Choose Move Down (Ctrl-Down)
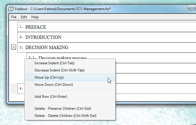196x125 pixels. (70, 85)
